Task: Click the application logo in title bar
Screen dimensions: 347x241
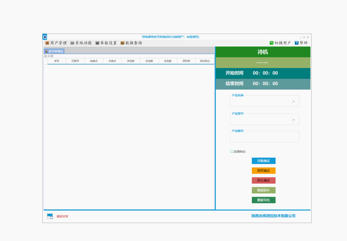Action: pyautogui.click(x=45, y=37)
